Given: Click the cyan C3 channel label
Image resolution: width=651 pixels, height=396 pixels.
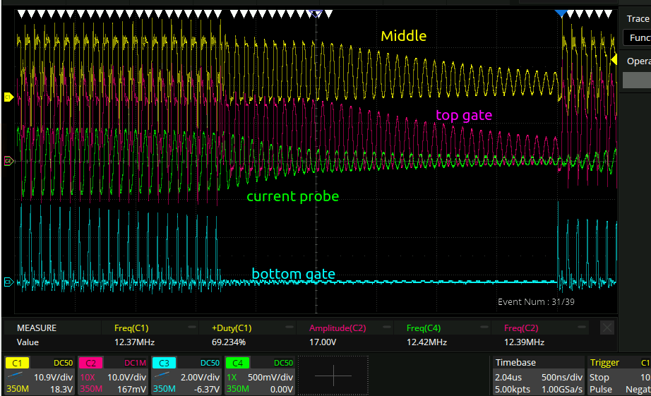Looking at the screenshot, I should pyautogui.click(x=164, y=362).
